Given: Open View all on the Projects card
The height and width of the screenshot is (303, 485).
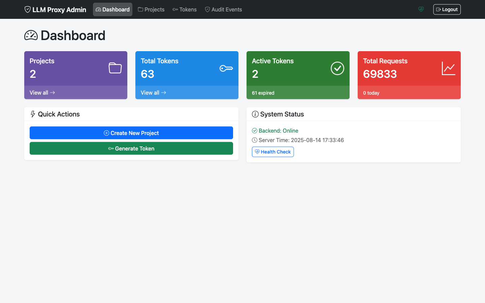Looking at the screenshot, I should click(42, 93).
